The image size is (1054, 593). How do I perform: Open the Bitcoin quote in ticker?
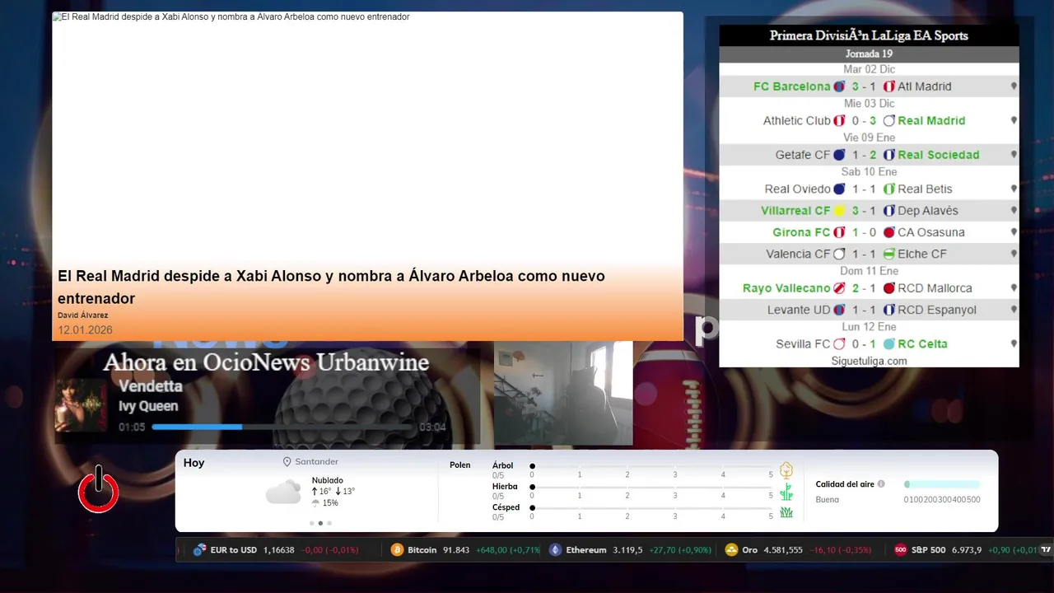click(x=465, y=550)
